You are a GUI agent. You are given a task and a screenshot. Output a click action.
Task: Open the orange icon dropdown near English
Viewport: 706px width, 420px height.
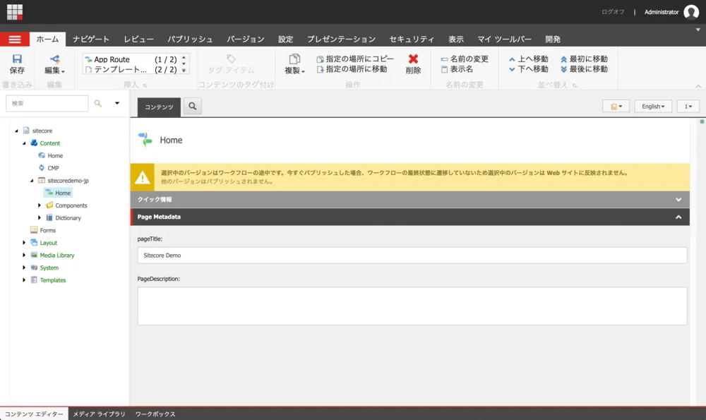(x=616, y=107)
